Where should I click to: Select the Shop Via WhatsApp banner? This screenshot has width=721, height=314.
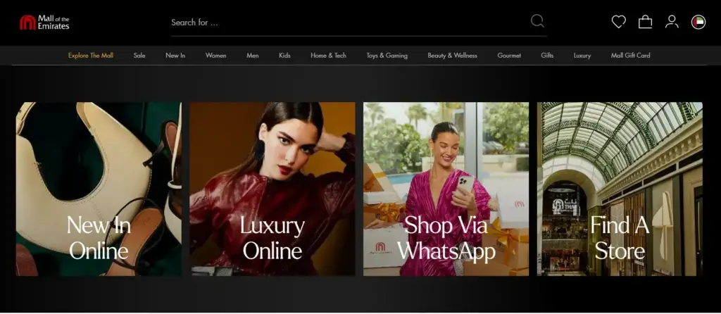[446, 189]
